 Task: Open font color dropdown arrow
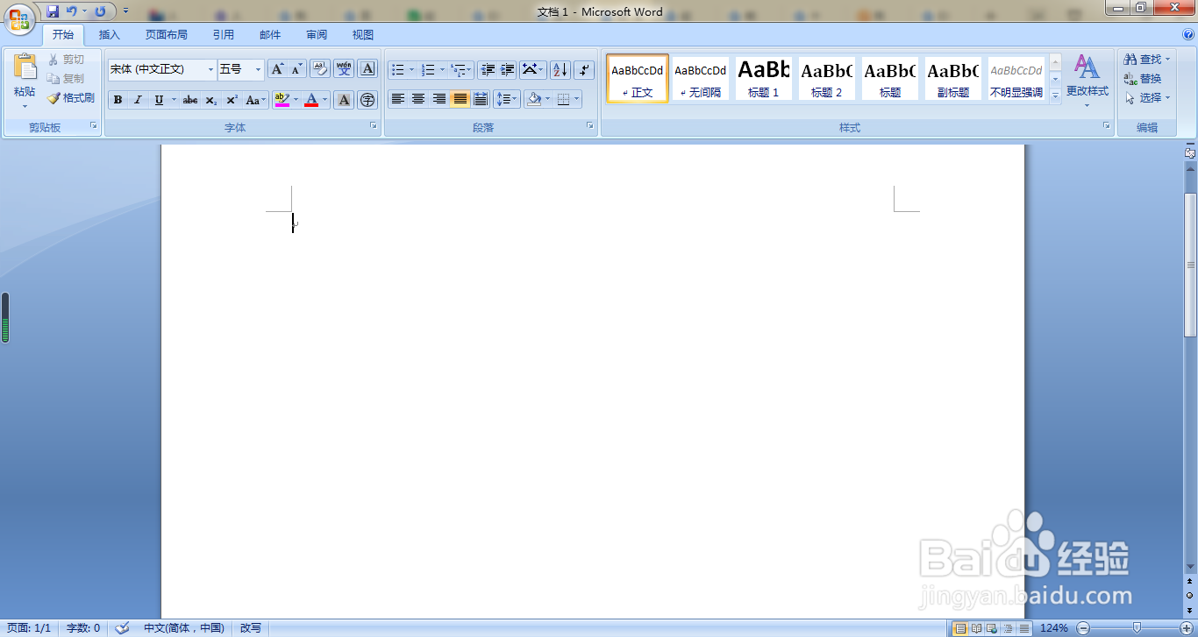tap(325, 100)
